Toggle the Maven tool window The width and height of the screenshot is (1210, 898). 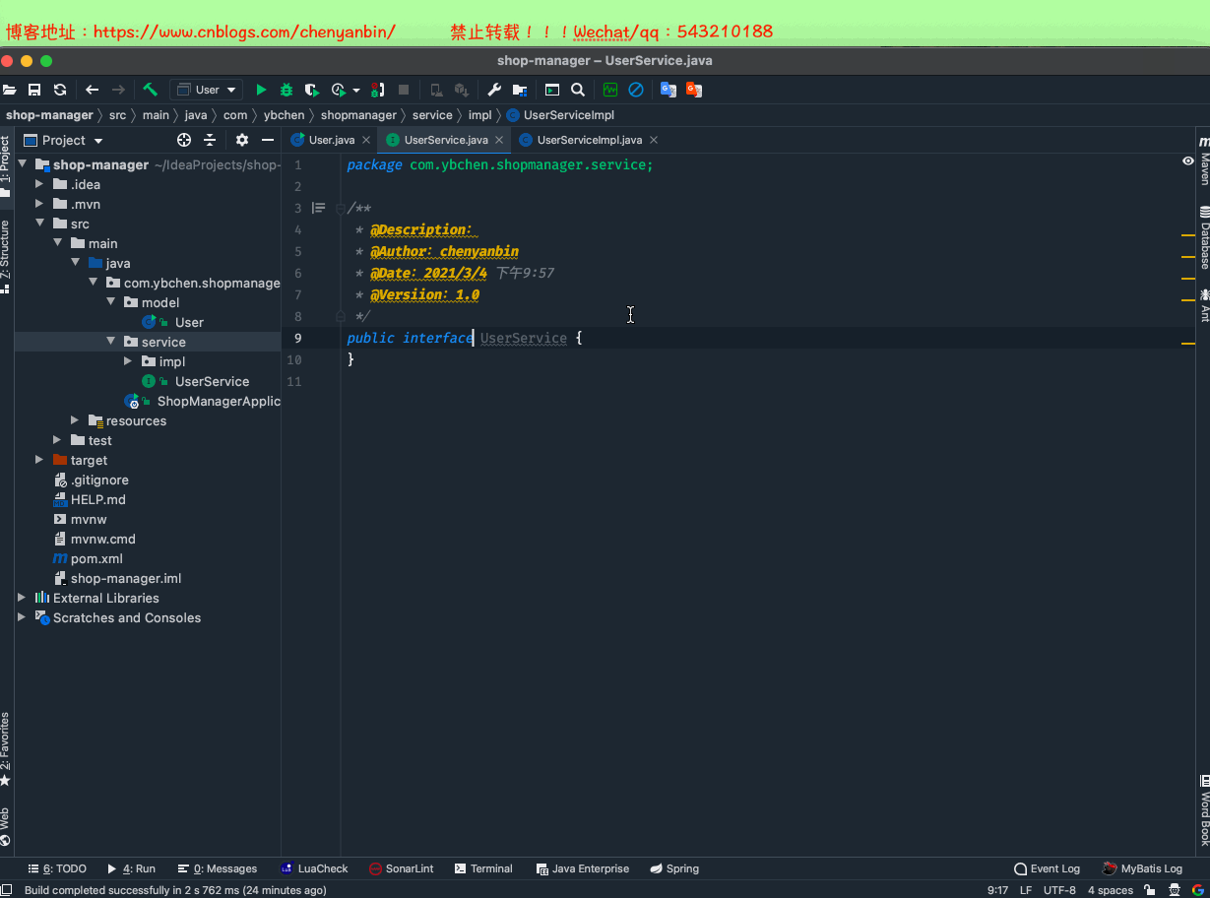1203,160
